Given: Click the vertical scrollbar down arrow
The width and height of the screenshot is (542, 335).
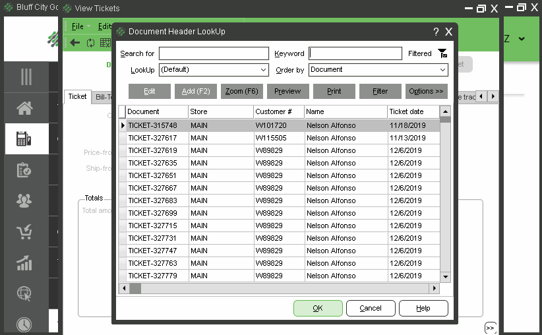Looking at the screenshot, I should 445,276.
